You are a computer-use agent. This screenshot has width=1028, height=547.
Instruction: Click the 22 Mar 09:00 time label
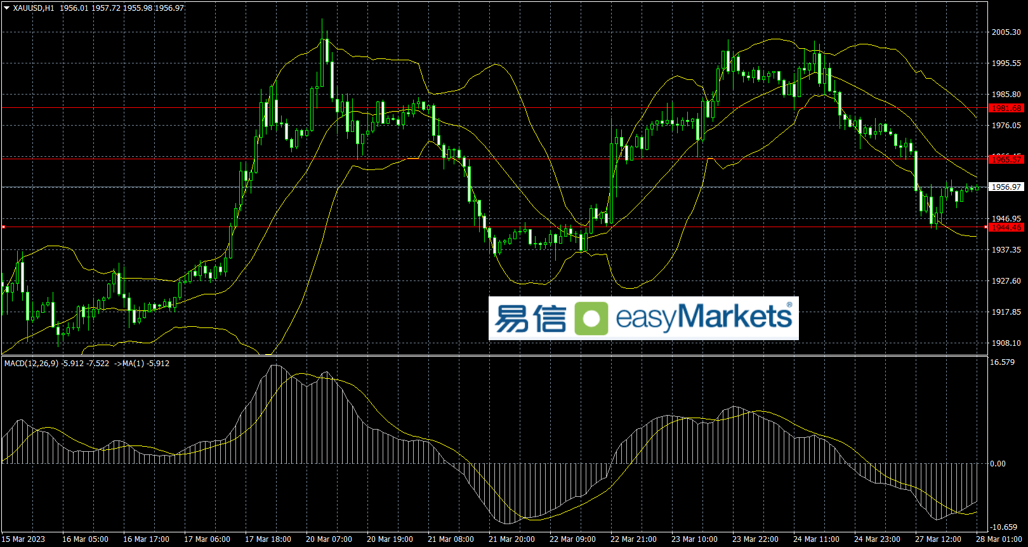pos(572,539)
